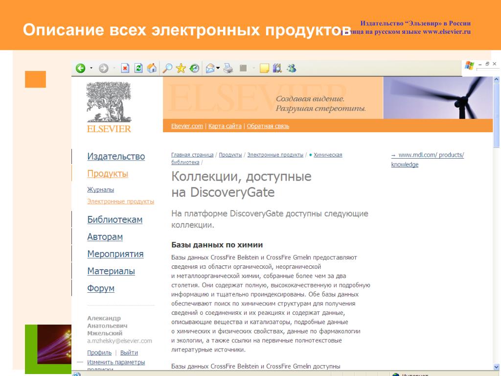This screenshot has width=501, height=376.
Task: Open the Search magnifier icon
Action: tap(167, 68)
